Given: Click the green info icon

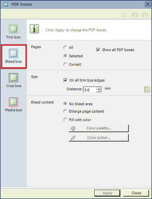Looking at the screenshot, I should coord(34,29).
